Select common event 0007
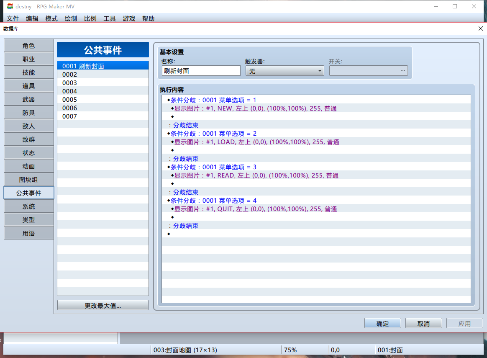 tap(103, 116)
